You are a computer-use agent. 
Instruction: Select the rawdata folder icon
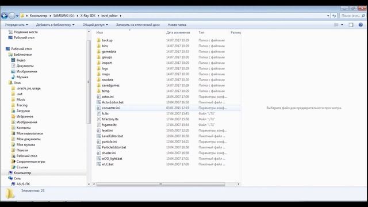(98, 80)
